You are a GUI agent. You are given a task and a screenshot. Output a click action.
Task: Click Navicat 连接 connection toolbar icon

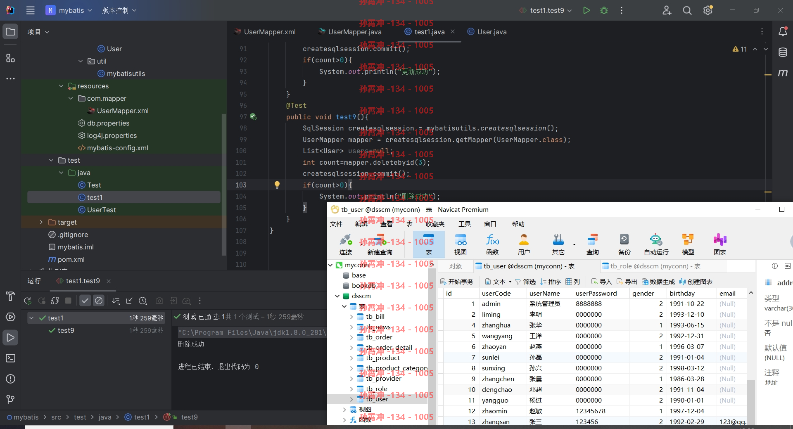click(346, 244)
